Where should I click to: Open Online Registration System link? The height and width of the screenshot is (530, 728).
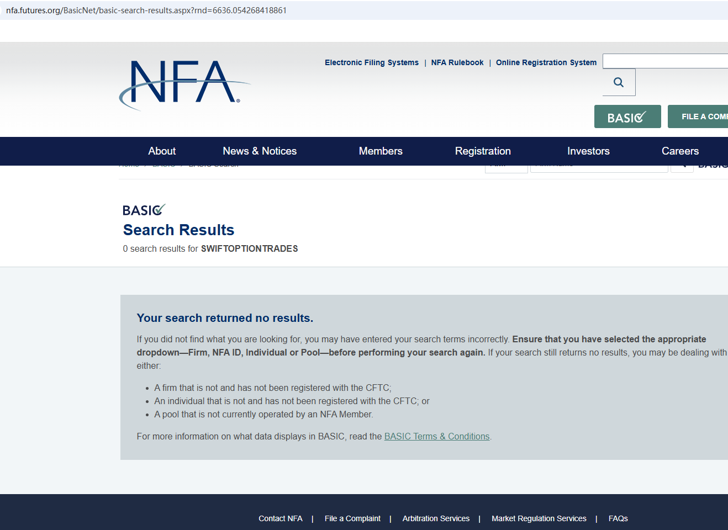pos(546,62)
